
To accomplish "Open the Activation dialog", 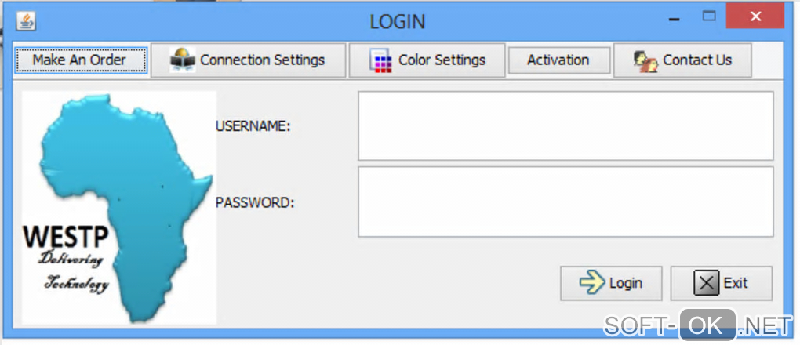I will [x=558, y=60].
